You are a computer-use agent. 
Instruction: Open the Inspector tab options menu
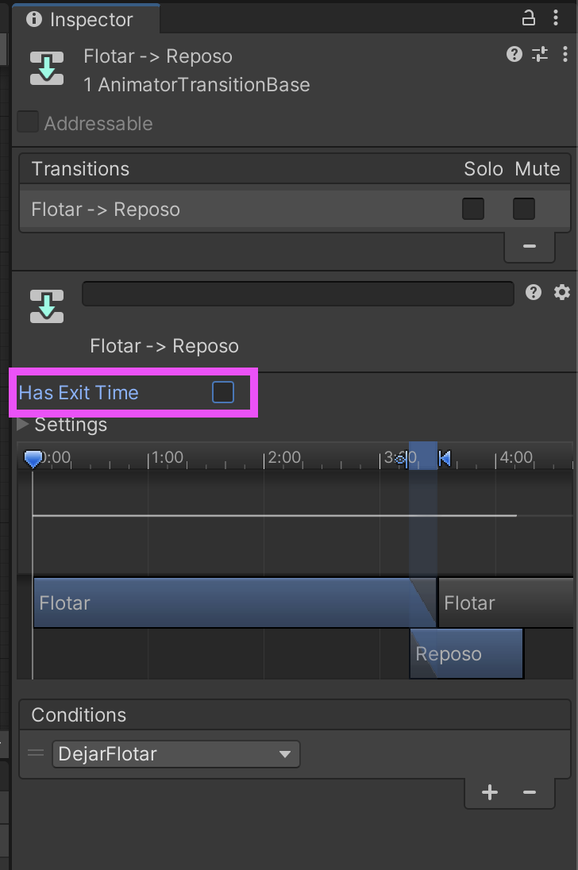point(555,18)
